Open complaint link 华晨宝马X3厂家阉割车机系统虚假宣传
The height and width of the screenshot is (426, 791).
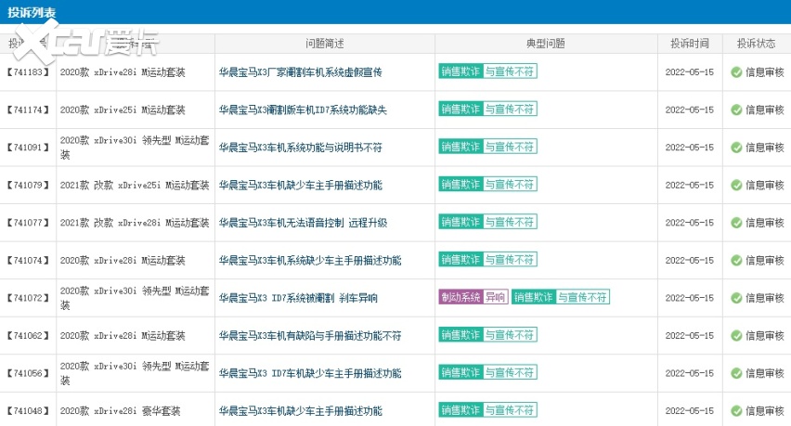(x=300, y=71)
